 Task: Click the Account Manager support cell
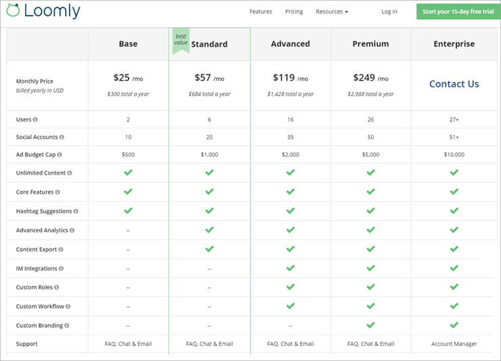click(454, 344)
